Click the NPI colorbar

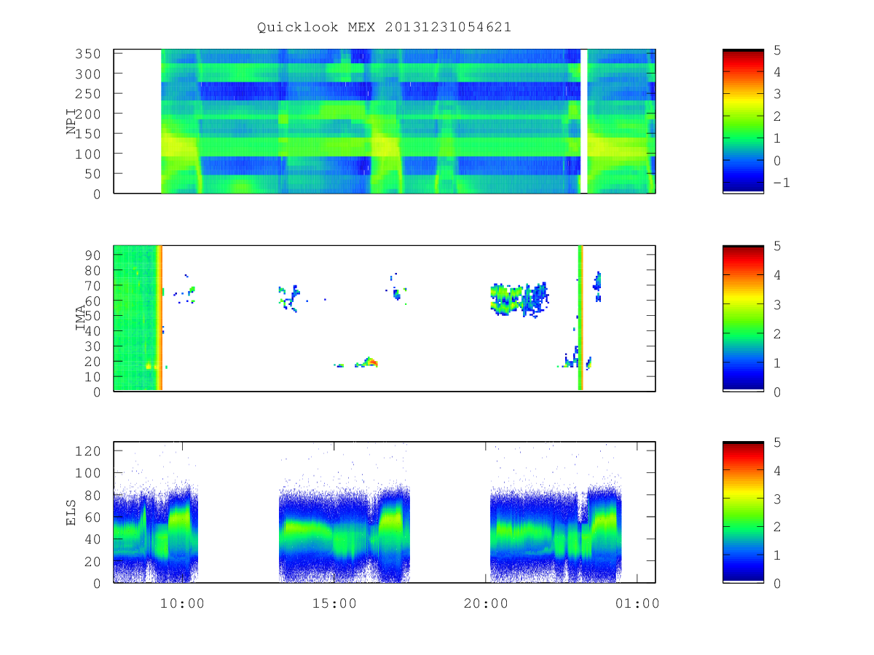[743, 122]
